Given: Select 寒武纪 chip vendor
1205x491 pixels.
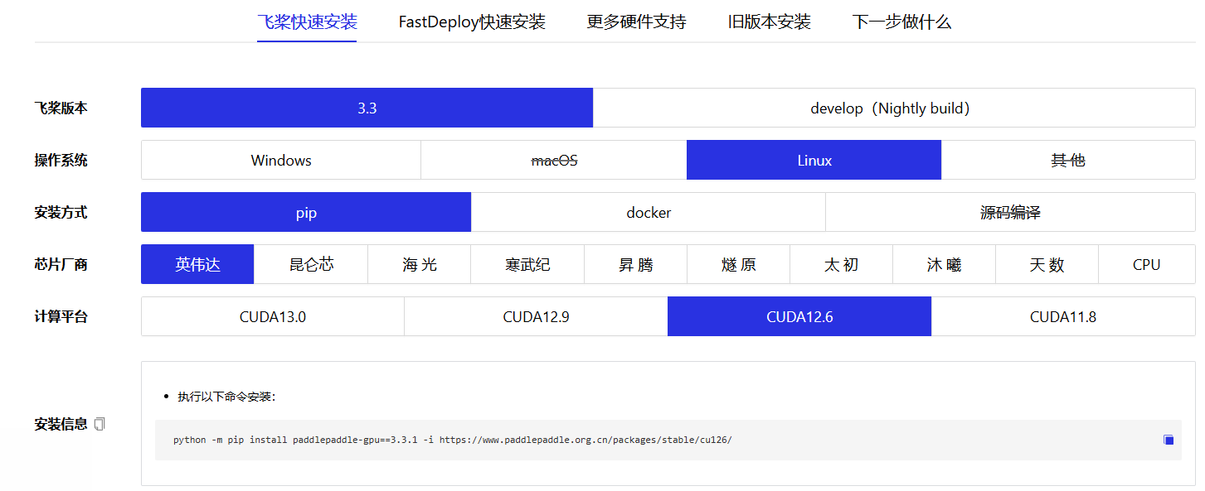Looking at the screenshot, I should [527, 264].
